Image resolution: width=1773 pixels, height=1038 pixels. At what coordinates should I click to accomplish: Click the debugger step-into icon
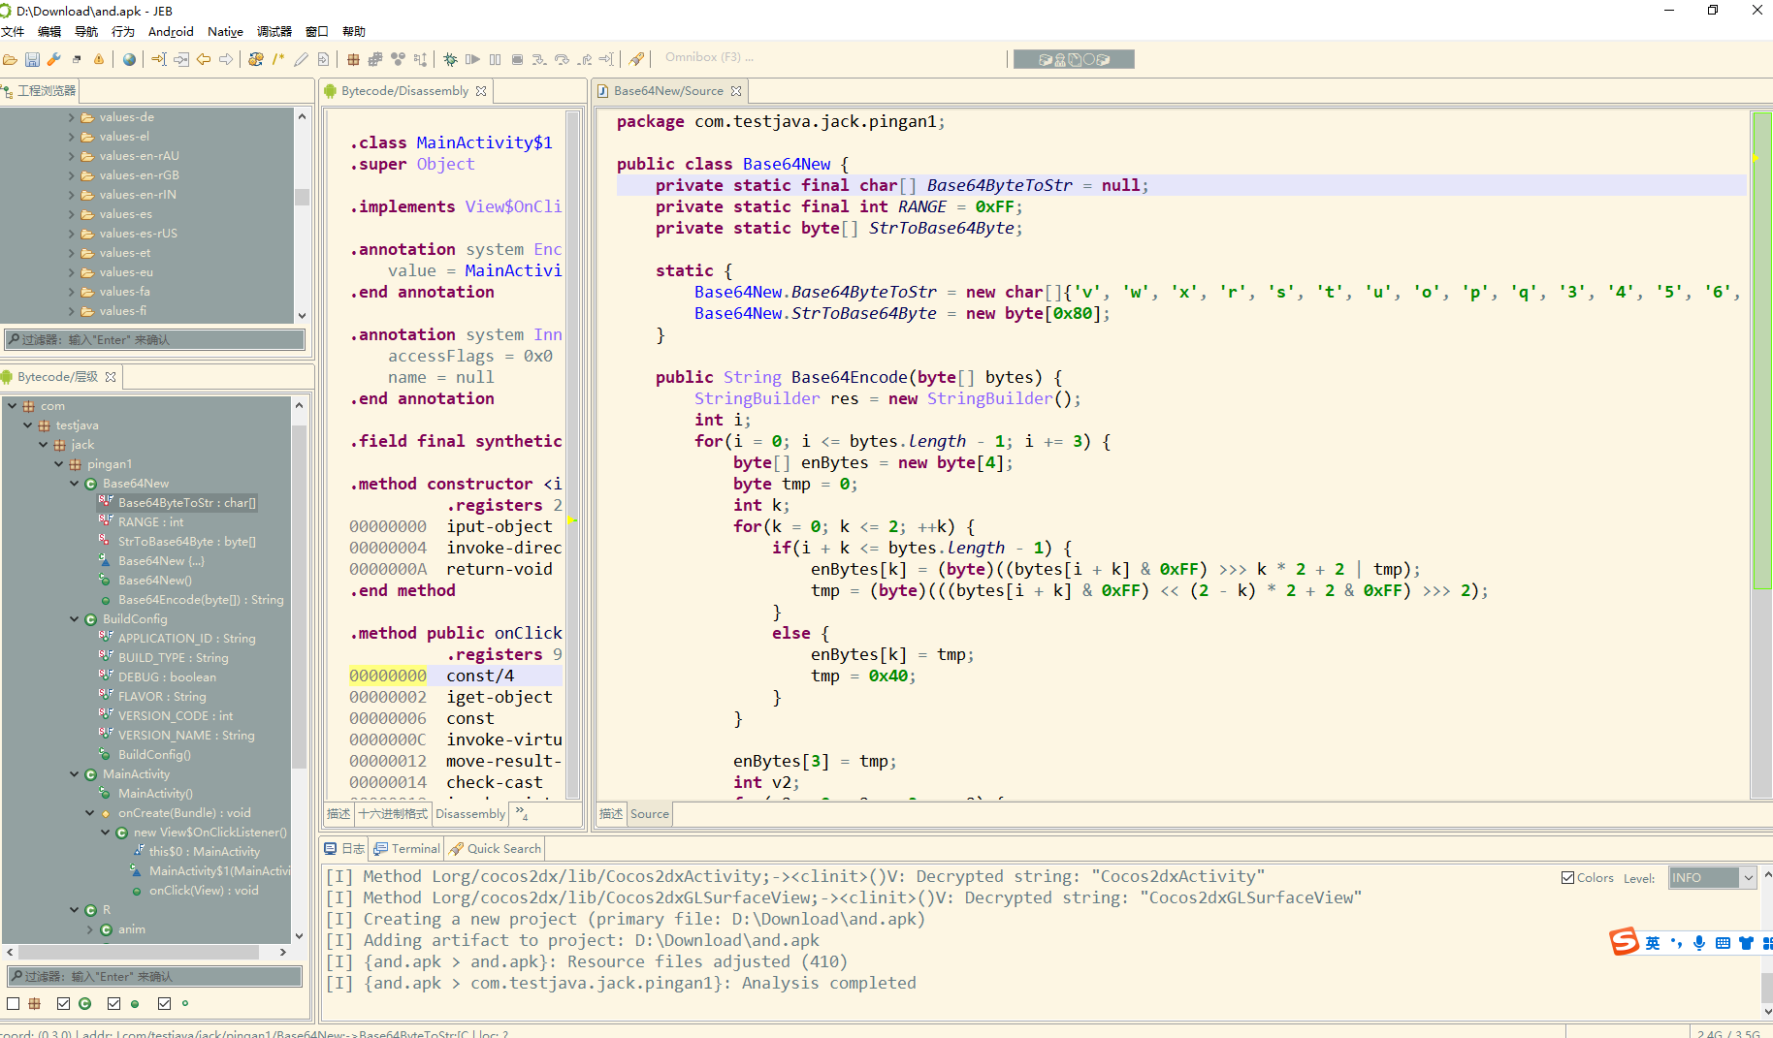(x=539, y=59)
